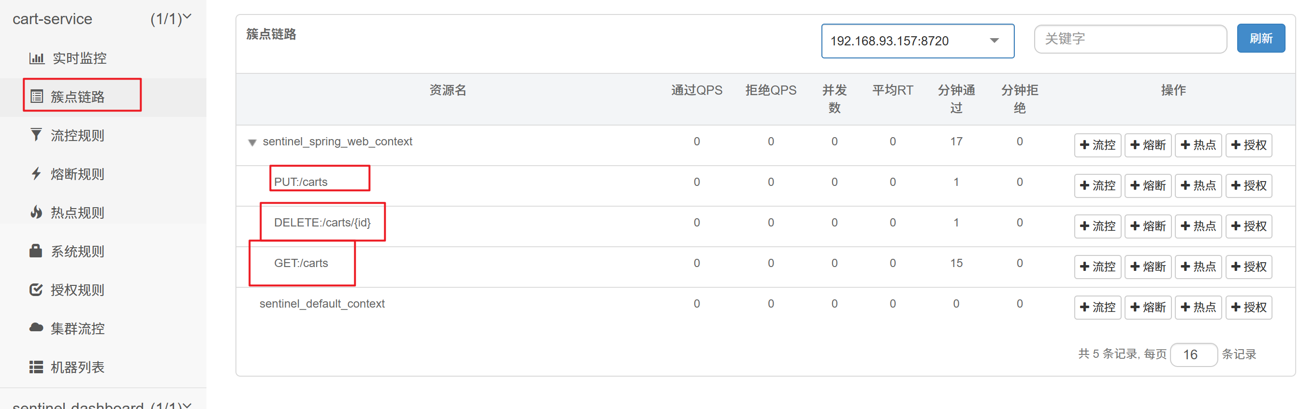Screen dimensions: 1301x409
Task: Add 熔断 rule for sentinel_default_context
Action: (x=1148, y=307)
